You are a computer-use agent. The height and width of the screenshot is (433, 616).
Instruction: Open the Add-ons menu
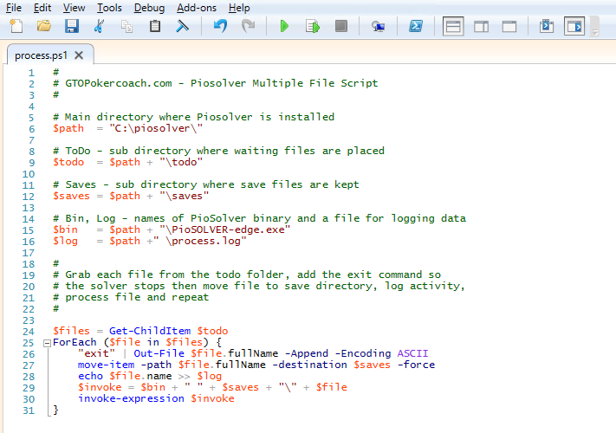coord(195,8)
